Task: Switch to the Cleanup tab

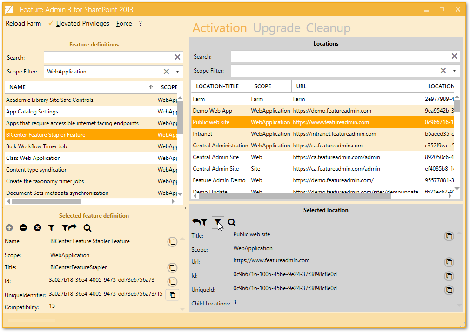Action: [328, 28]
